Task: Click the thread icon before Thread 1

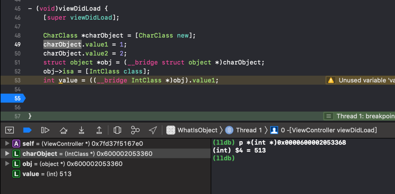Action: [229, 130]
